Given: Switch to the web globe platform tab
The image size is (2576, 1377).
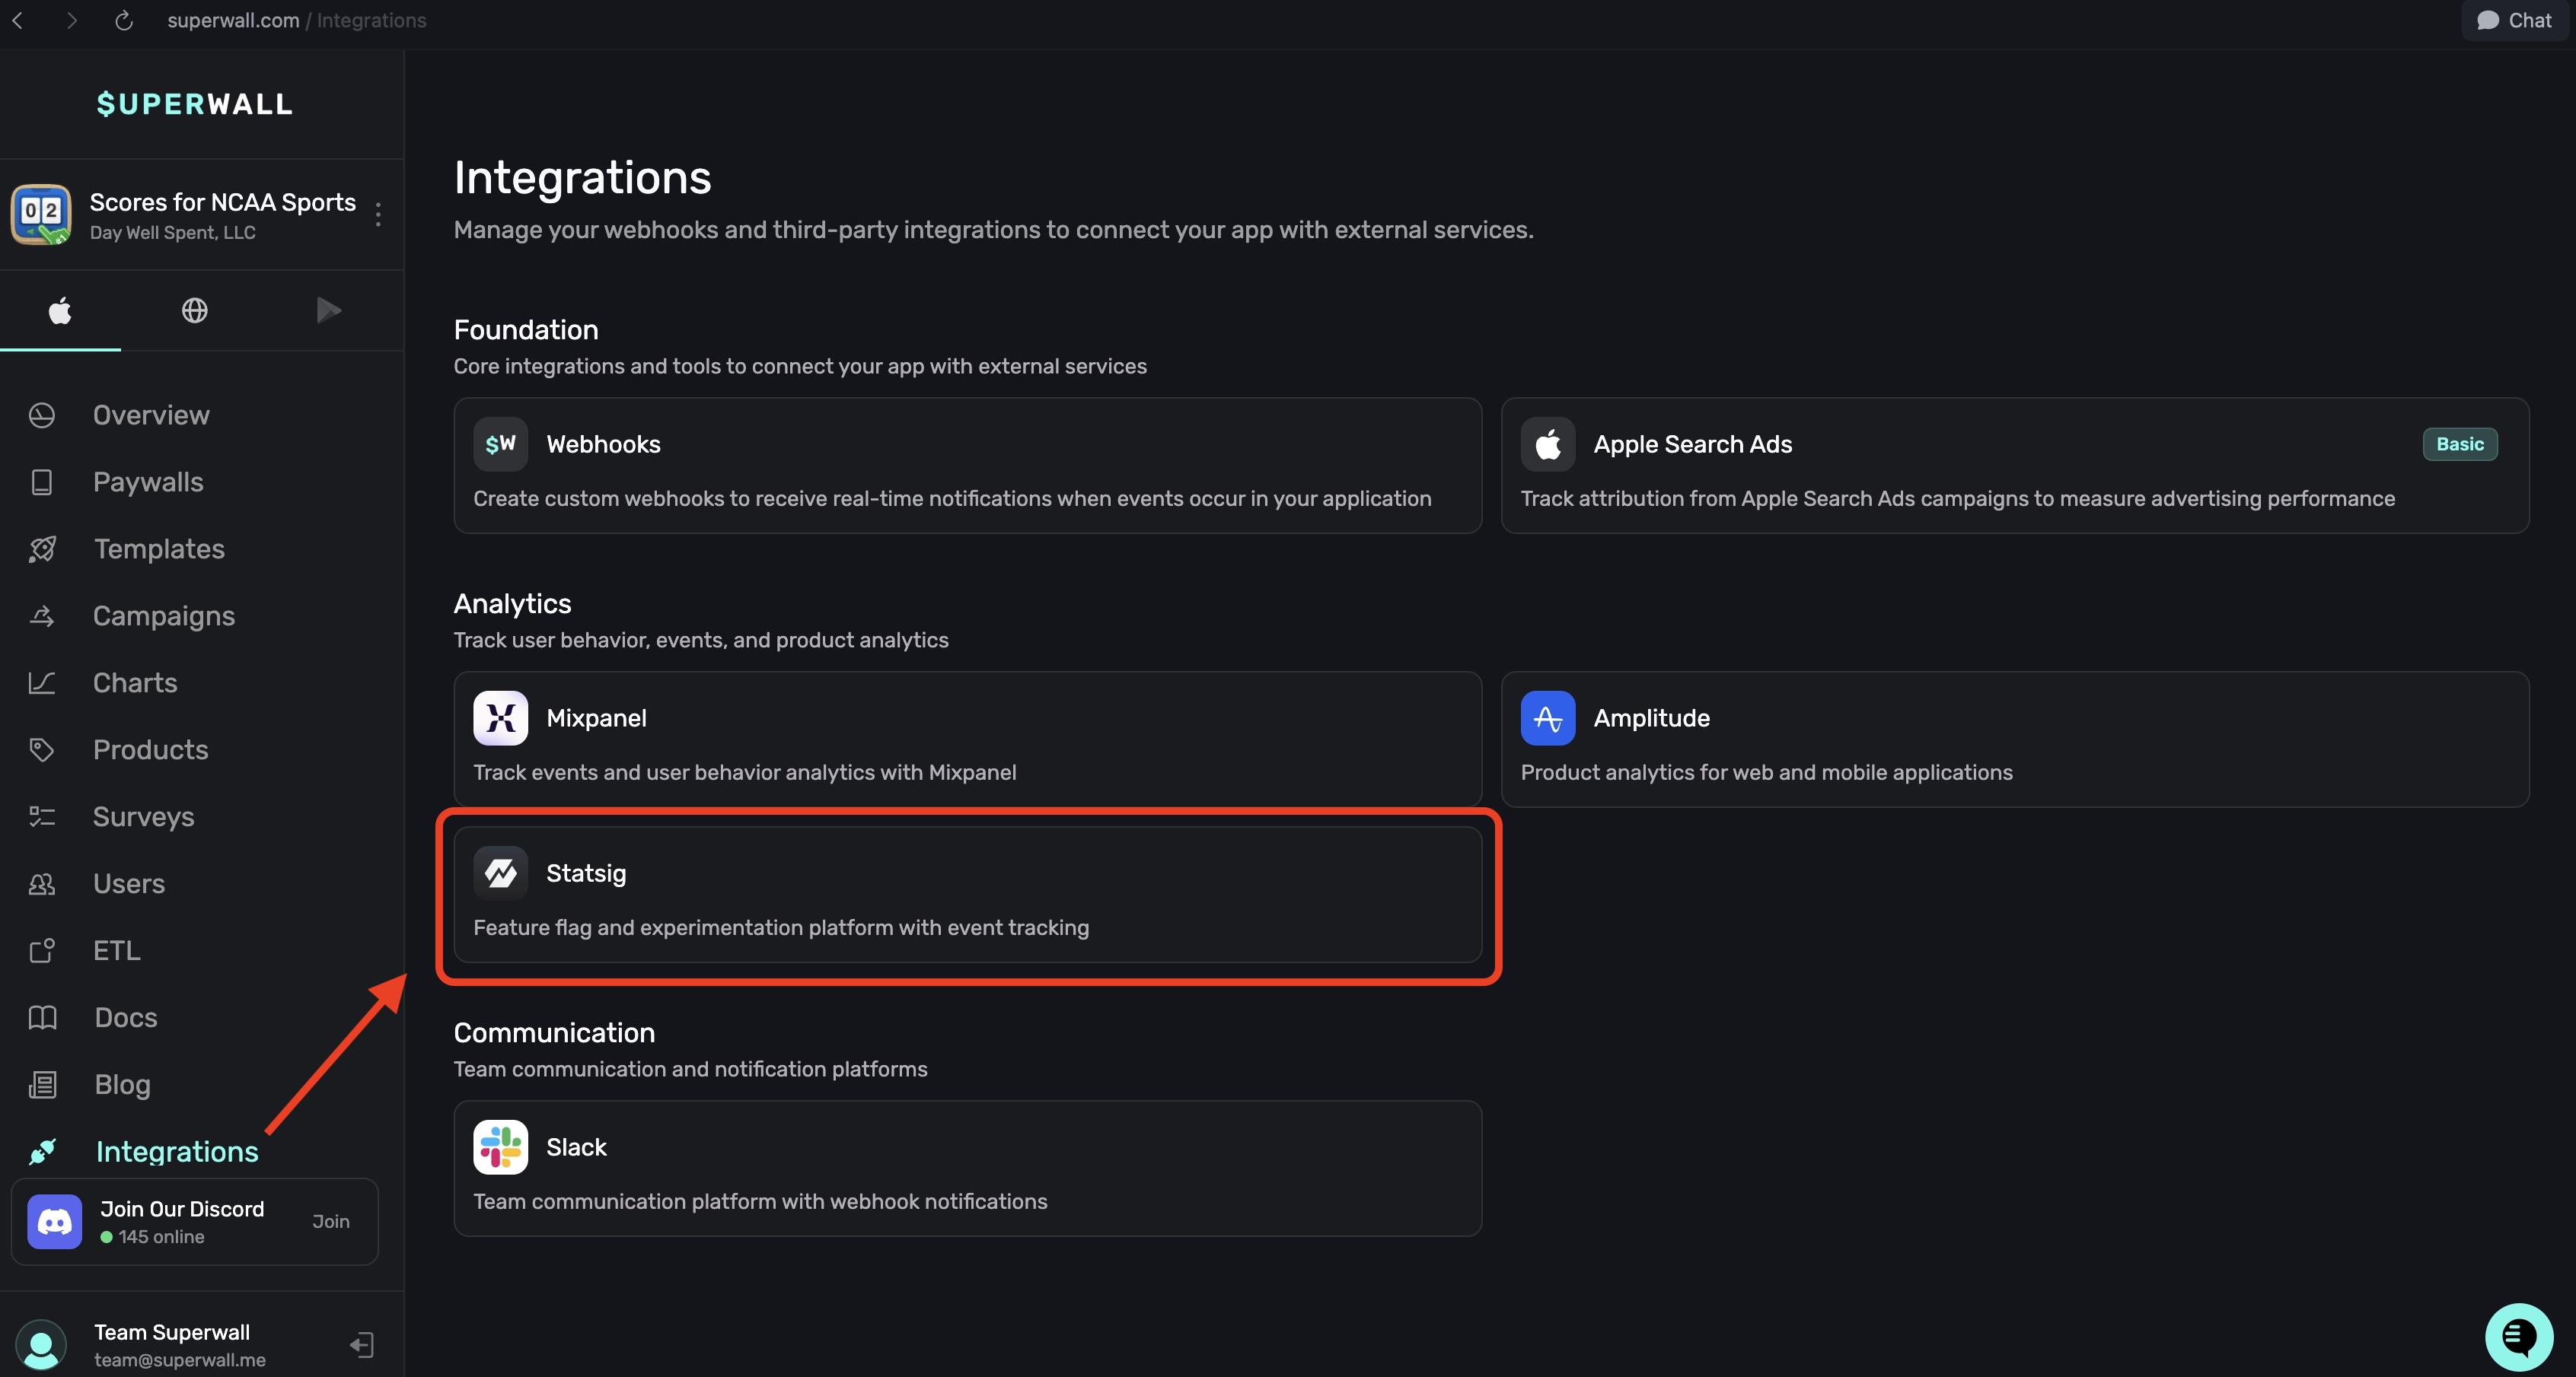Looking at the screenshot, I should (194, 310).
